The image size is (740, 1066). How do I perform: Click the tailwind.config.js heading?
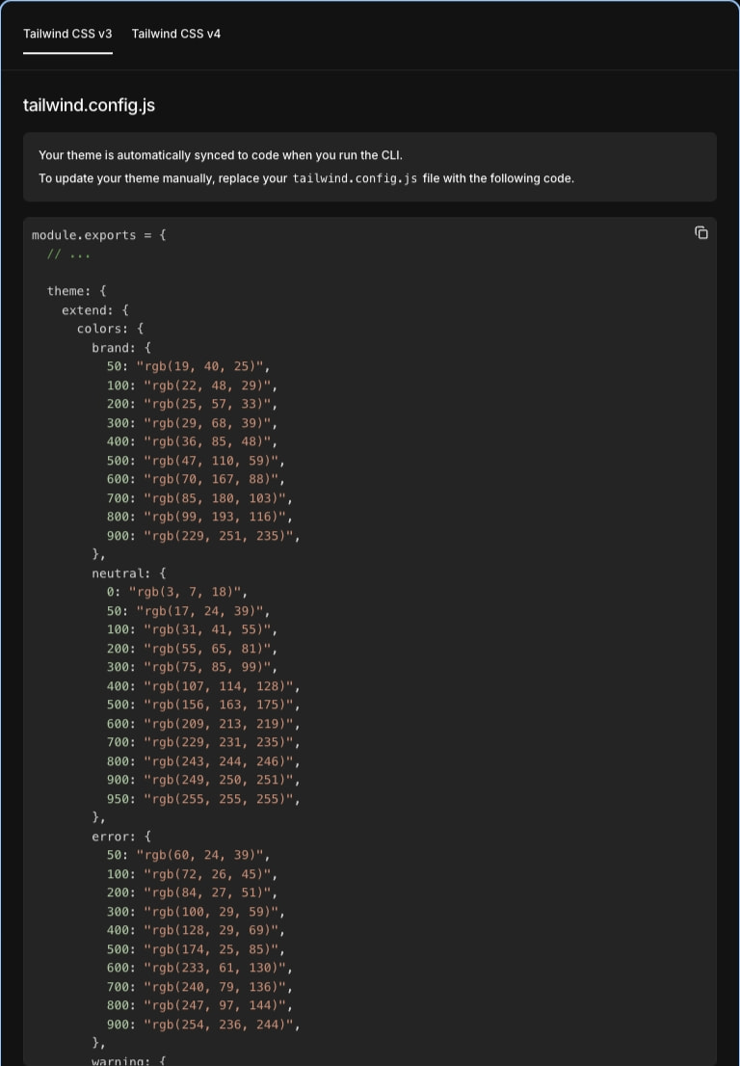pos(89,105)
